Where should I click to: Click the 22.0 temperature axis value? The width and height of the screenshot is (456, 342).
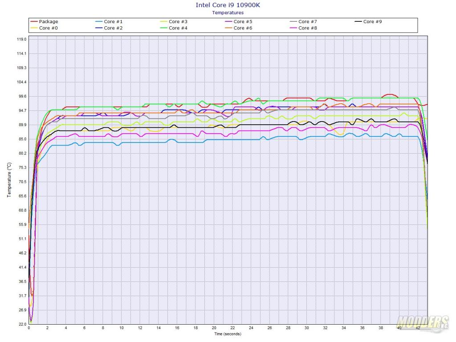click(22, 324)
